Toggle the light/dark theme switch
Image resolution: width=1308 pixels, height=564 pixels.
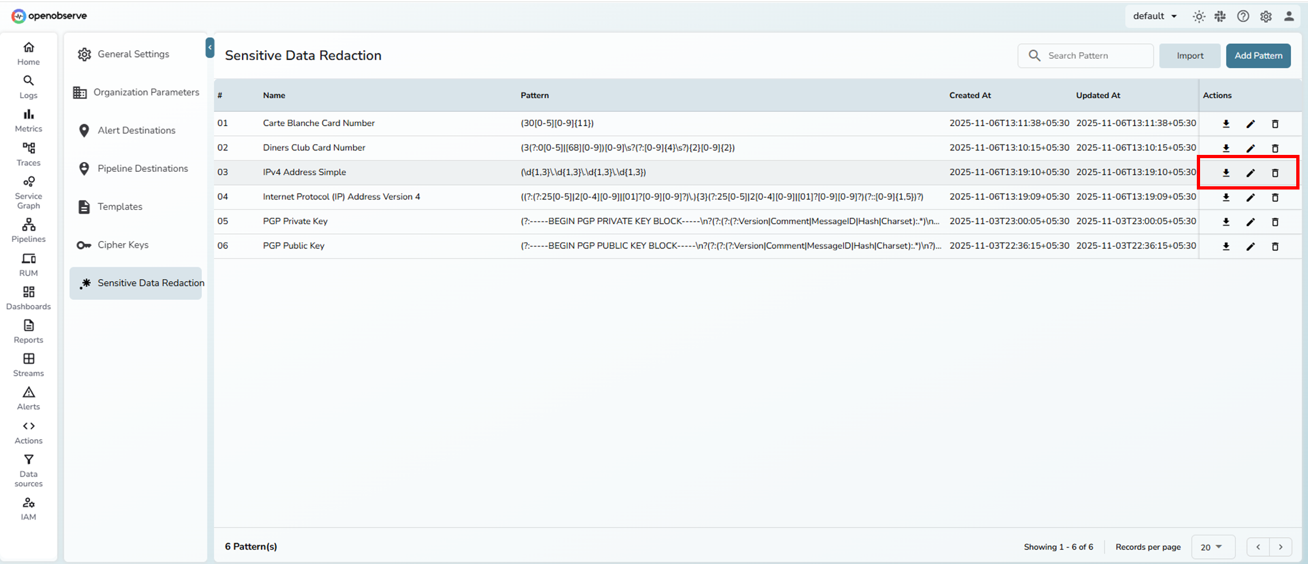(x=1198, y=16)
